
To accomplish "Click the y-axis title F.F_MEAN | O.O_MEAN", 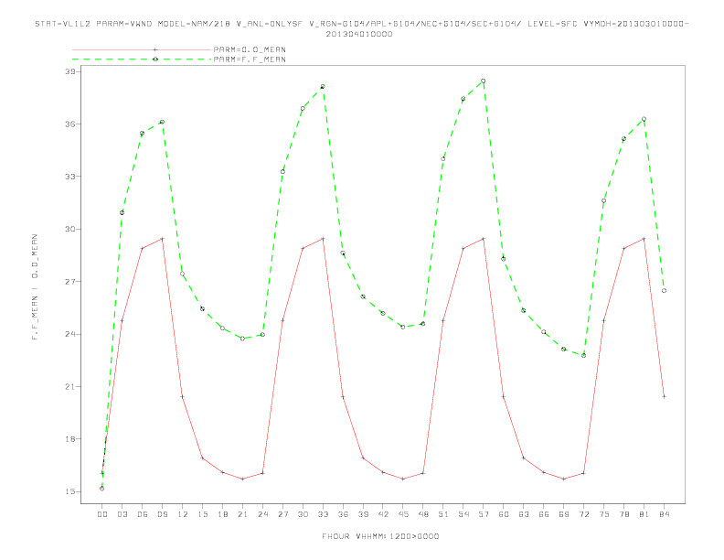I will tap(35, 287).
